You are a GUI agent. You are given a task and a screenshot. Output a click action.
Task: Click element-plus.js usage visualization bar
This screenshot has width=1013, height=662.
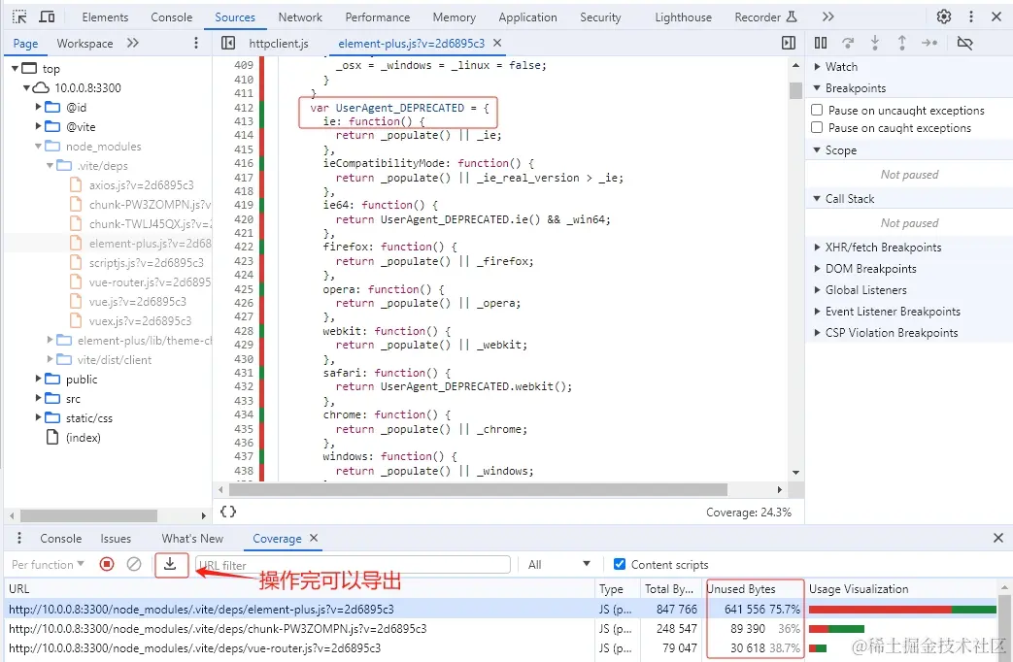902,609
